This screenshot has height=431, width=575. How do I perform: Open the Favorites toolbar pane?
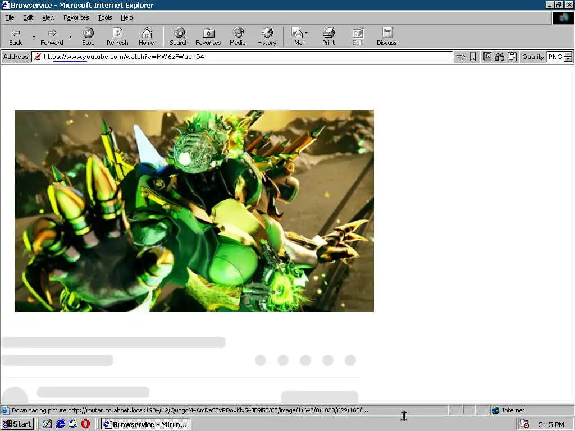[x=208, y=36]
